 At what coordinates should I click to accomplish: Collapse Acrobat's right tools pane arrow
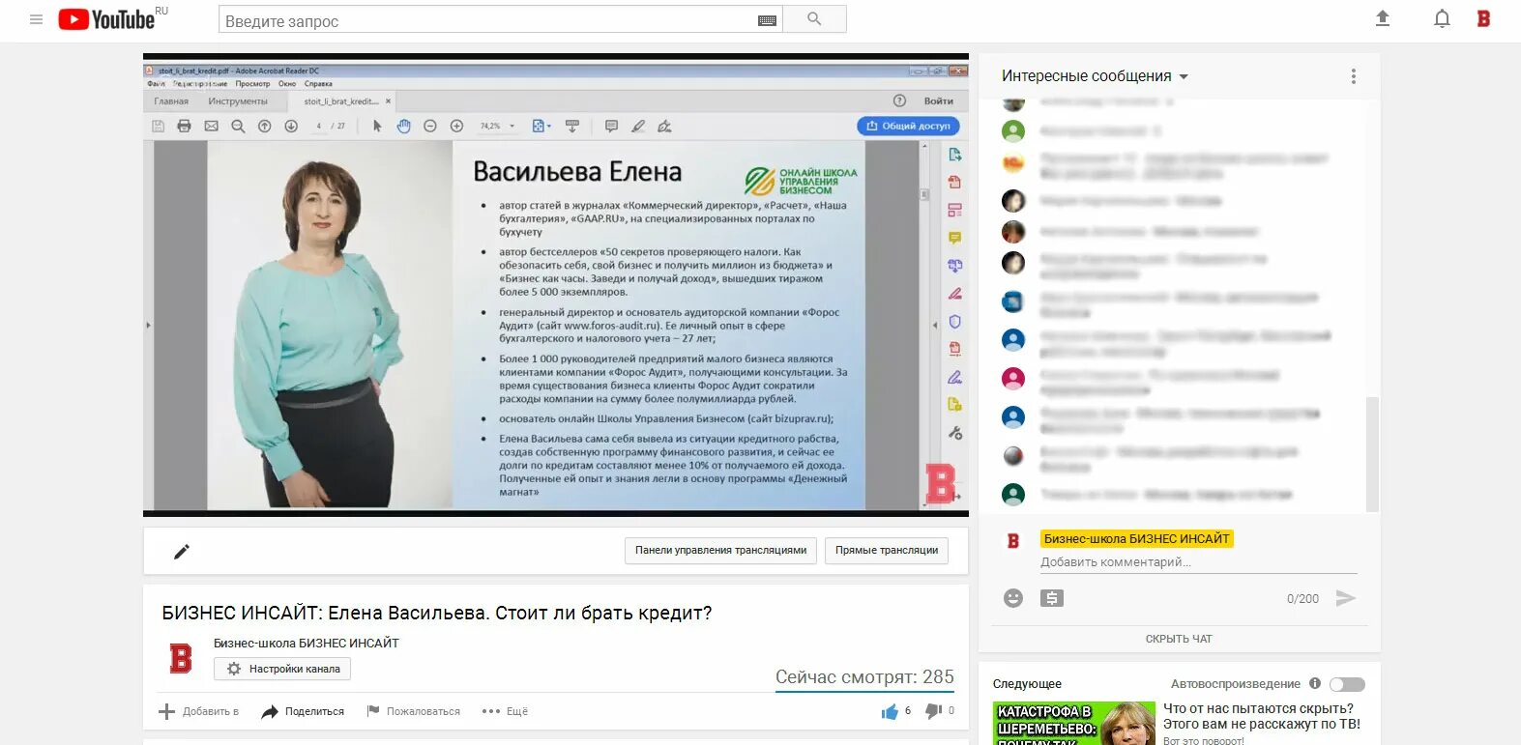pos(934,325)
